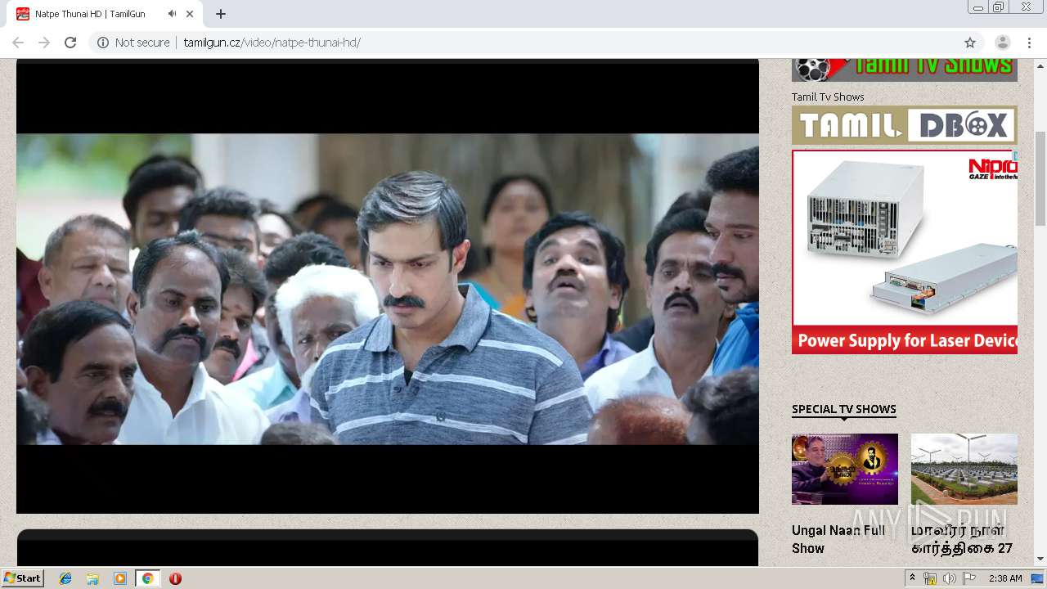
Task: Click the scrollbar up arrow
Action: coord(1040,65)
